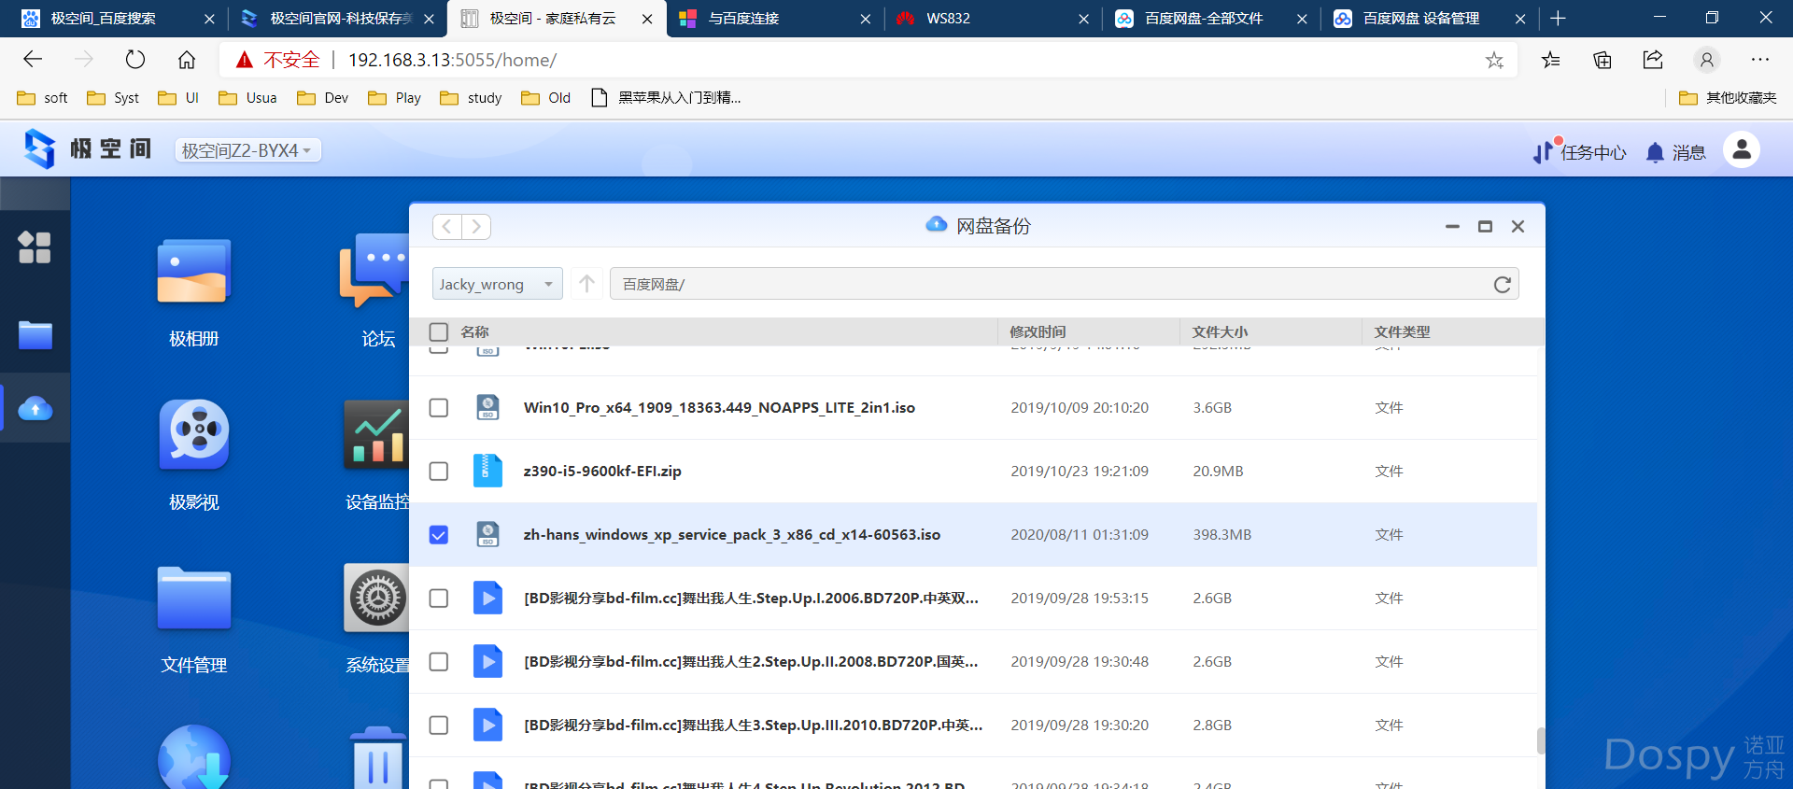Add page to favorites star
The image size is (1793, 789).
point(1494,61)
